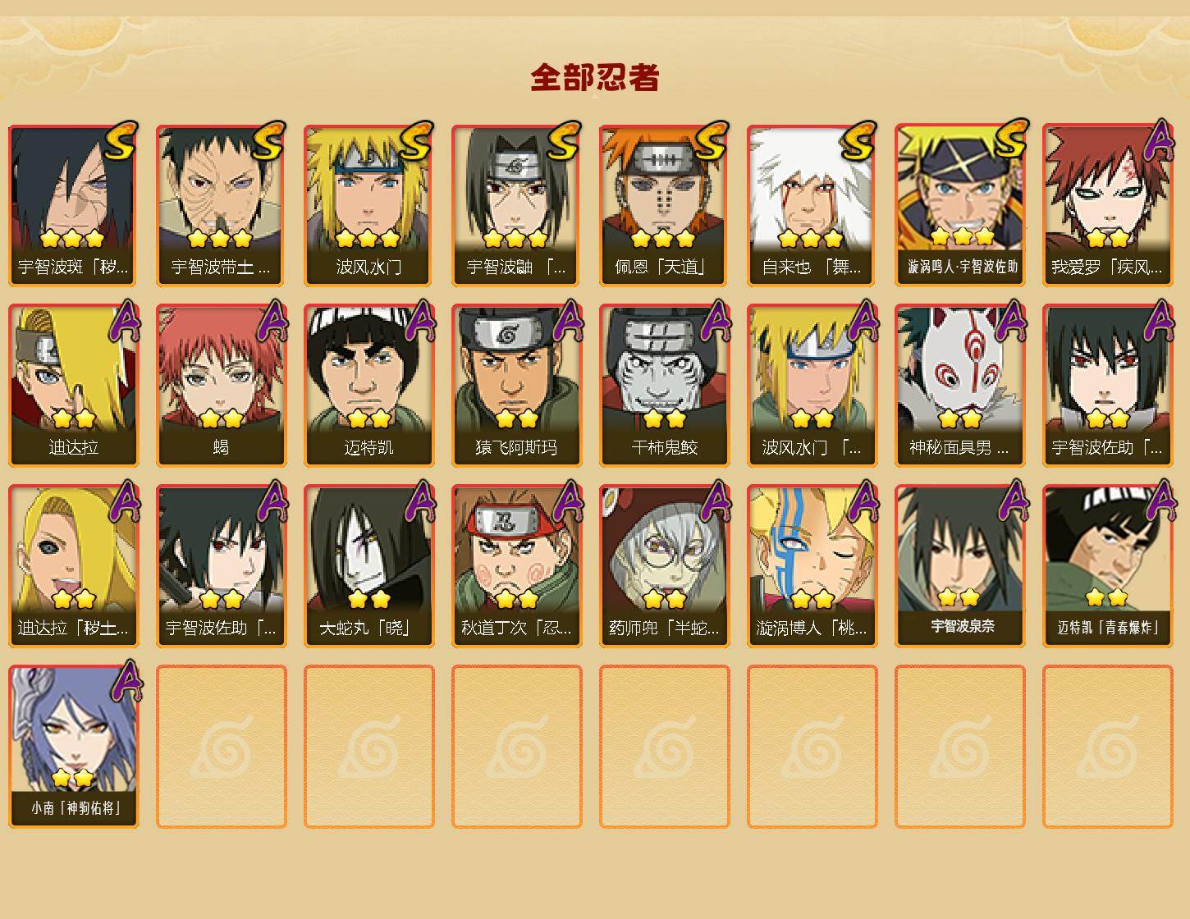
Task: Select the 大蛇丸「晓」 card
Action: pyautogui.click(x=368, y=566)
